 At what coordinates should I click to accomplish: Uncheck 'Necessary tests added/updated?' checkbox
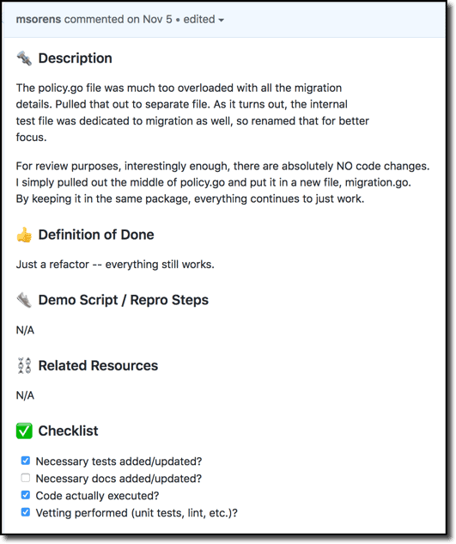click(25, 461)
